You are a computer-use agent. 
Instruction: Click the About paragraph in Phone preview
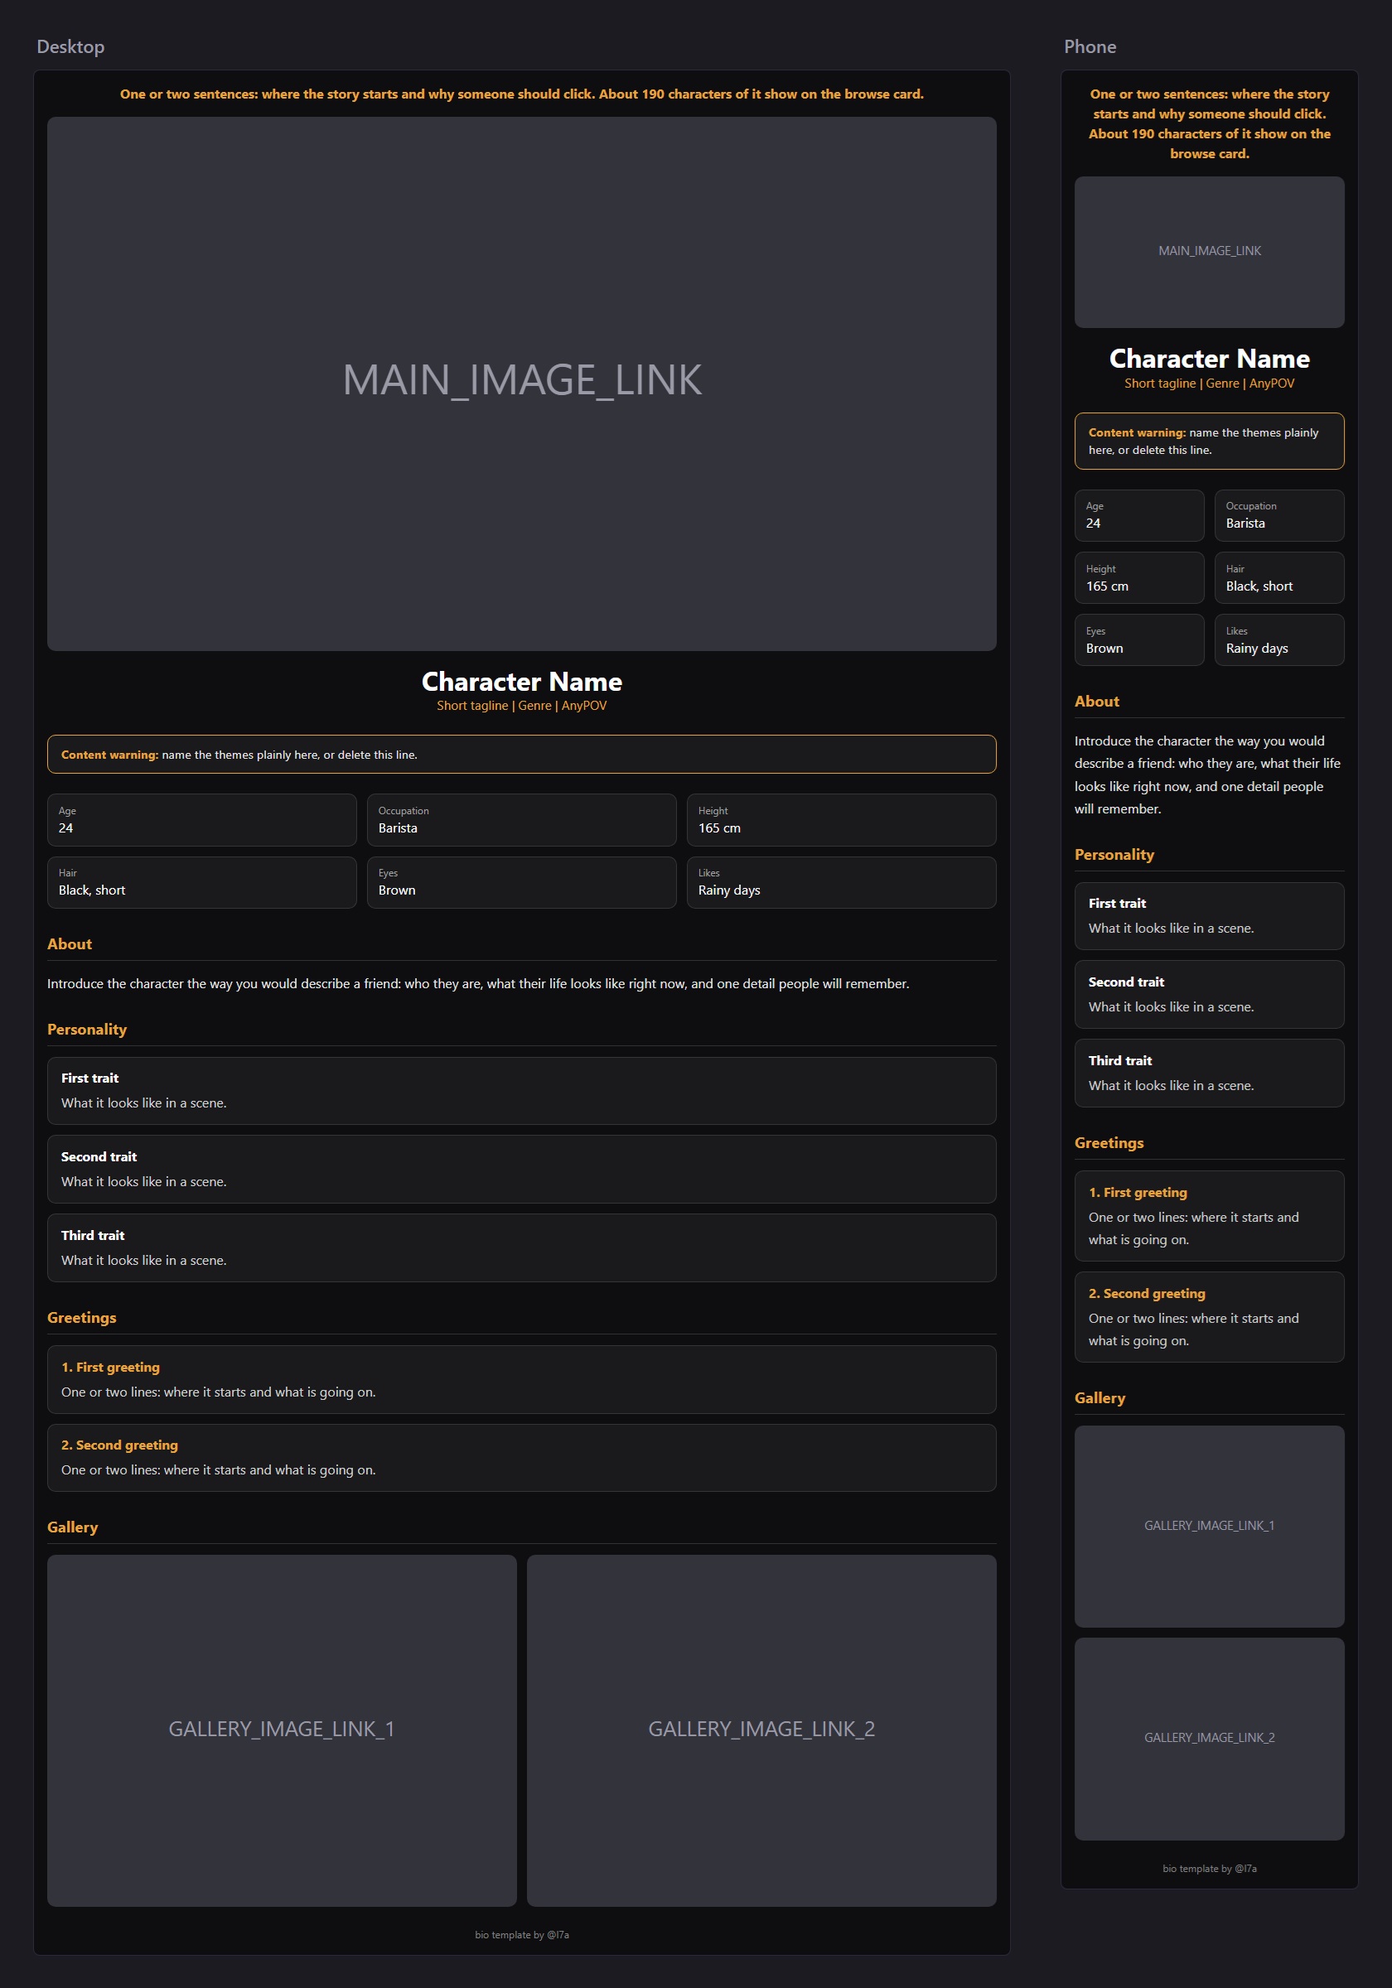1209,775
